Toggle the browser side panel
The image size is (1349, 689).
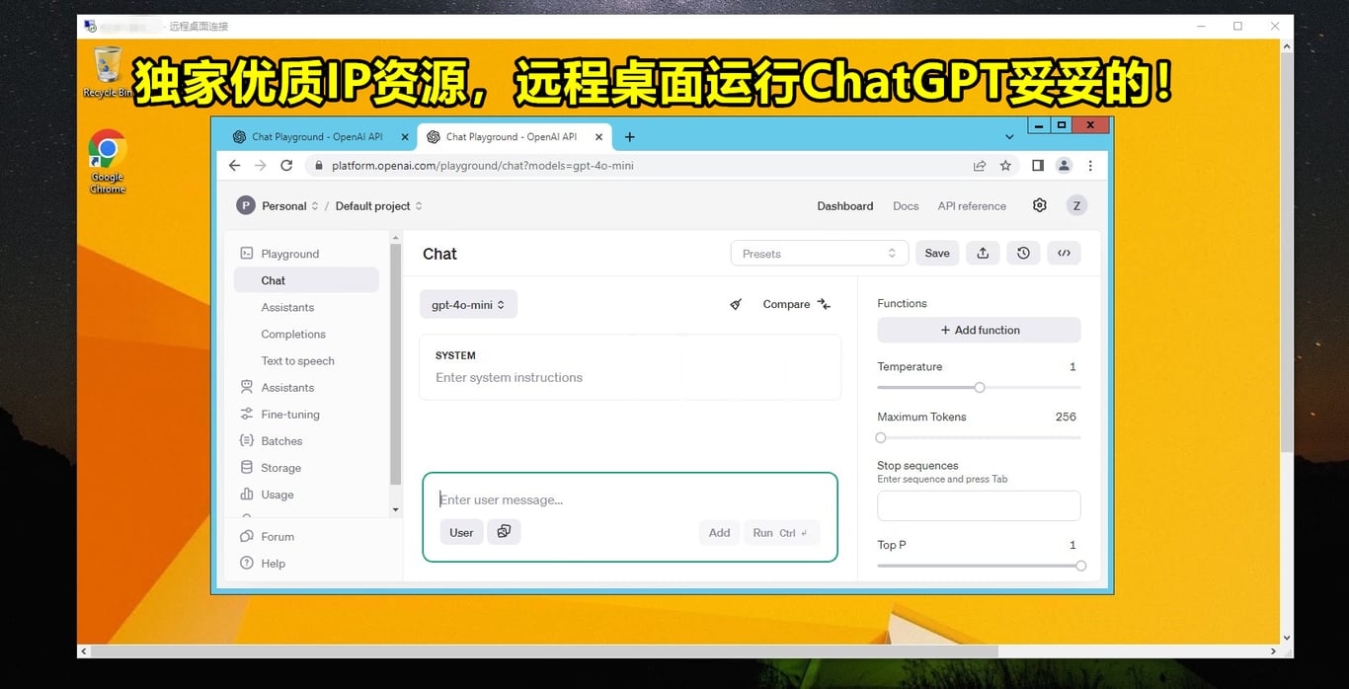coord(1038,166)
